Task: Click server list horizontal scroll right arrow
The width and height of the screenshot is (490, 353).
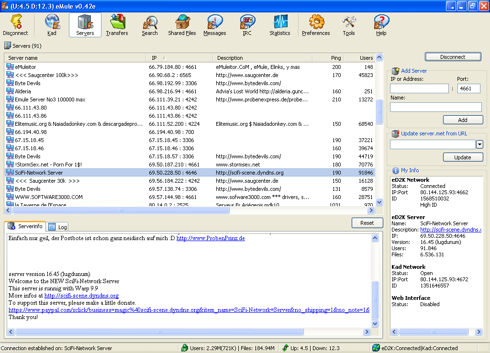Action: pyautogui.click(x=371, y=210)
